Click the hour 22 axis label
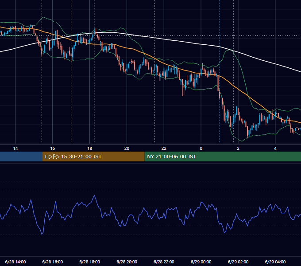301x266 pixels. 164,149
